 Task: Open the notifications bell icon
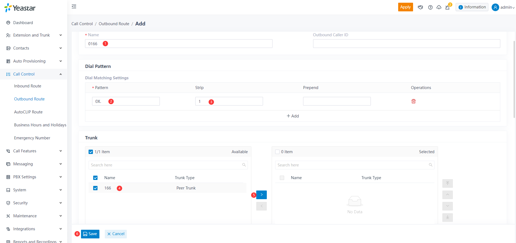click(x=447, y=7)
